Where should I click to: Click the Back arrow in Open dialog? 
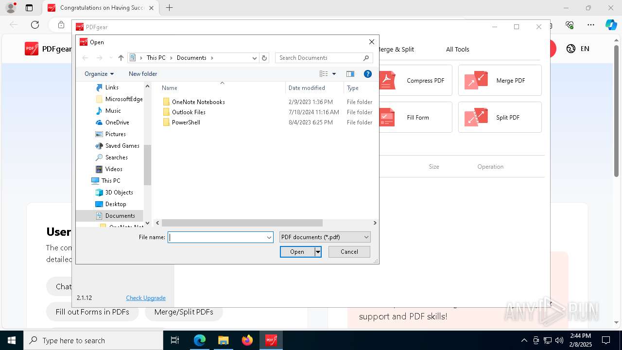click(x=85, y=58)
